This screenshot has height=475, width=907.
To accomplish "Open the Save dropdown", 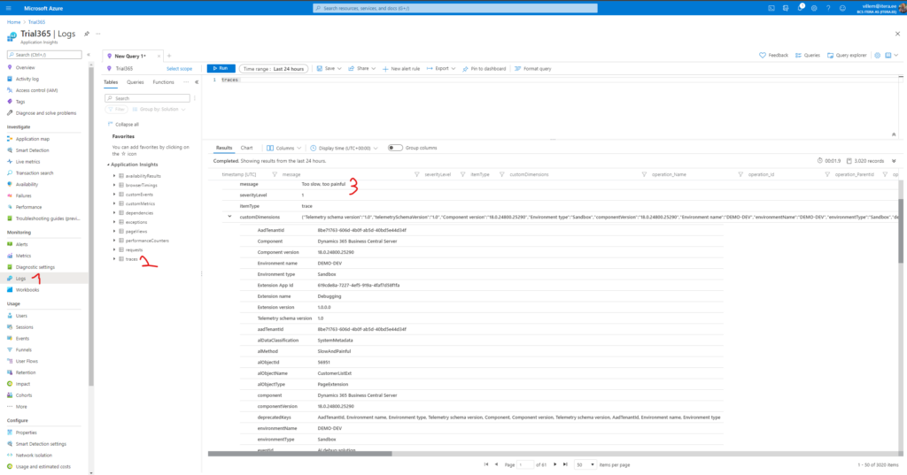I will pyautogui.click(x=329, y=69).
